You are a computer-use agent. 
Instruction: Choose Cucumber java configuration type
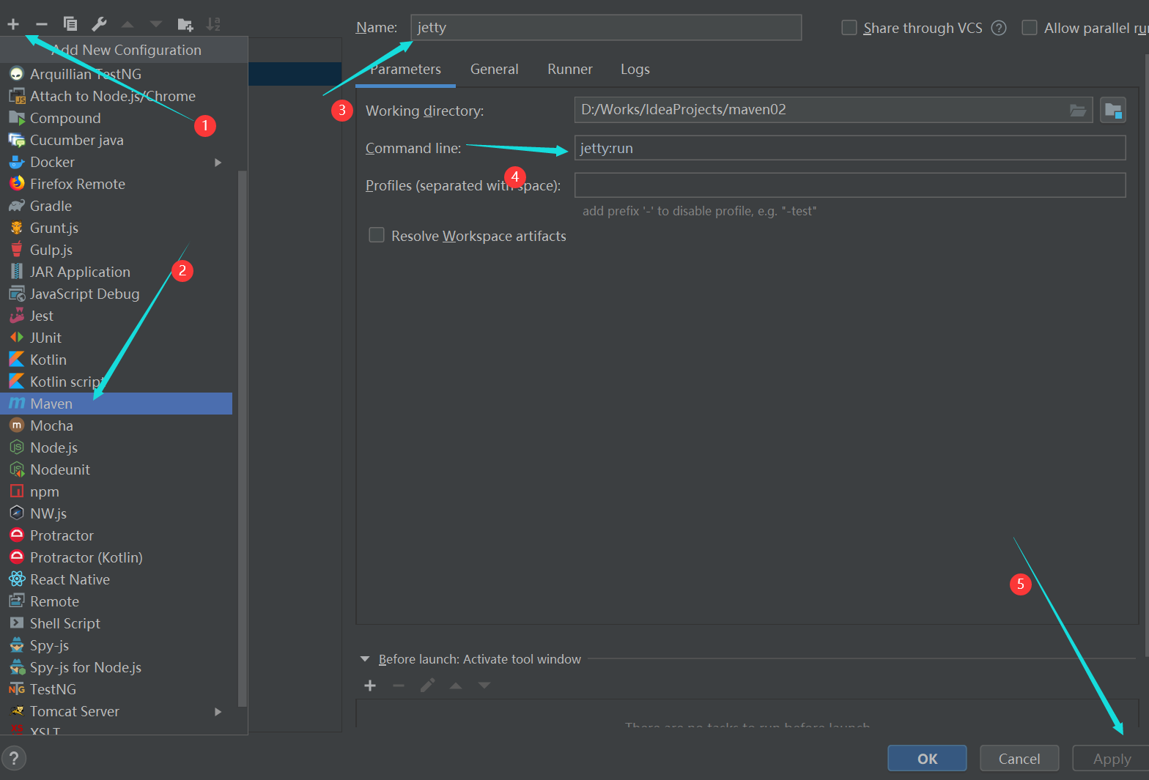pyautogui.click(x=117, y=140)
